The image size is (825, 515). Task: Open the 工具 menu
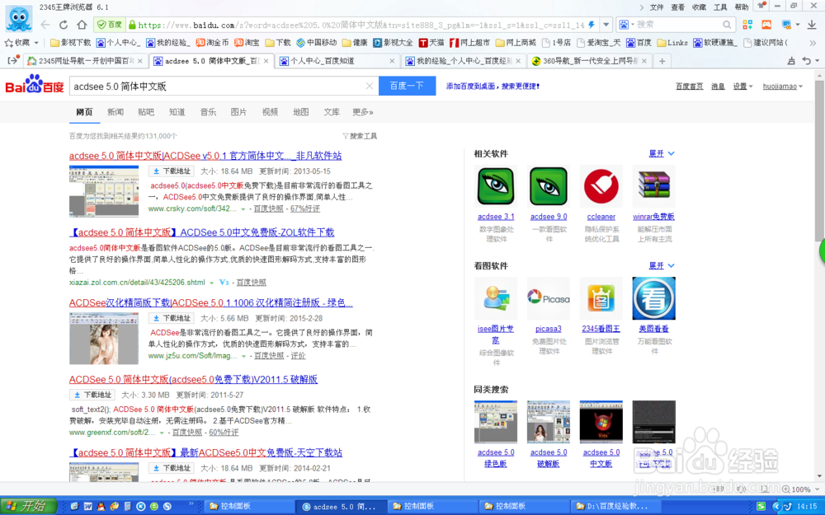[x=719, y=7]
